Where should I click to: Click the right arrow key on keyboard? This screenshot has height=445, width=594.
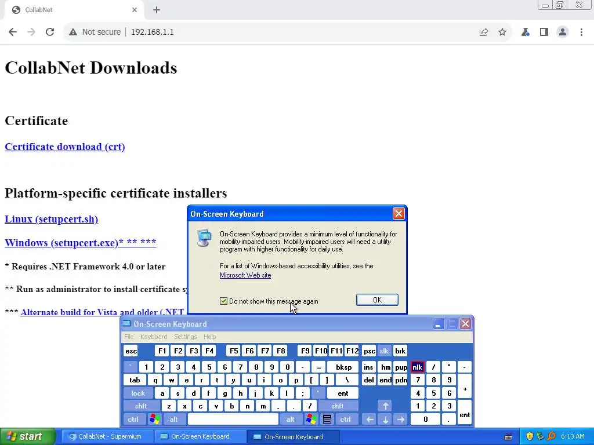tap(401, 420)
